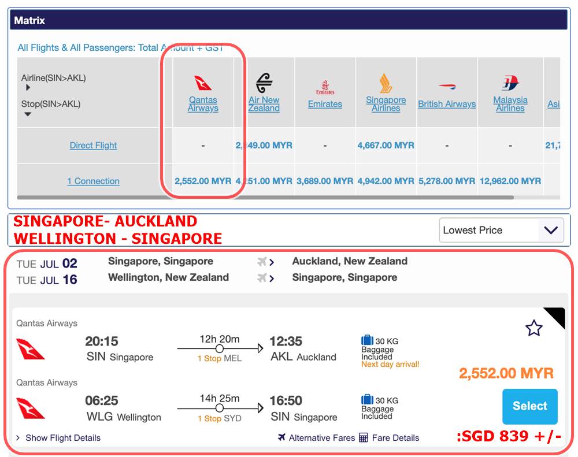The width and height of the screenshot is (578, 457).
Task: Favorite this itinerary with the star icon
Action: pos(533,328)
